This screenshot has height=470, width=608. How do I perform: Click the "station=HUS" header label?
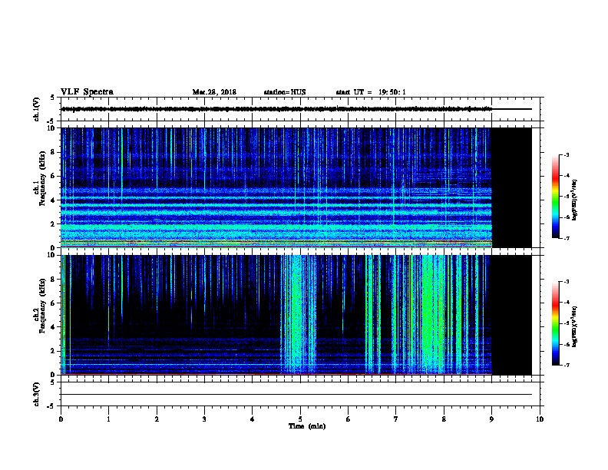point(285,92)
